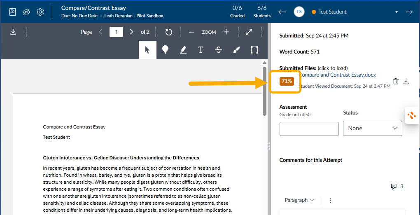The height and width of the screenshot is (215, 420).
Task: Click the Submitted Sep 24 timestamp
Action: click(314, 35)
